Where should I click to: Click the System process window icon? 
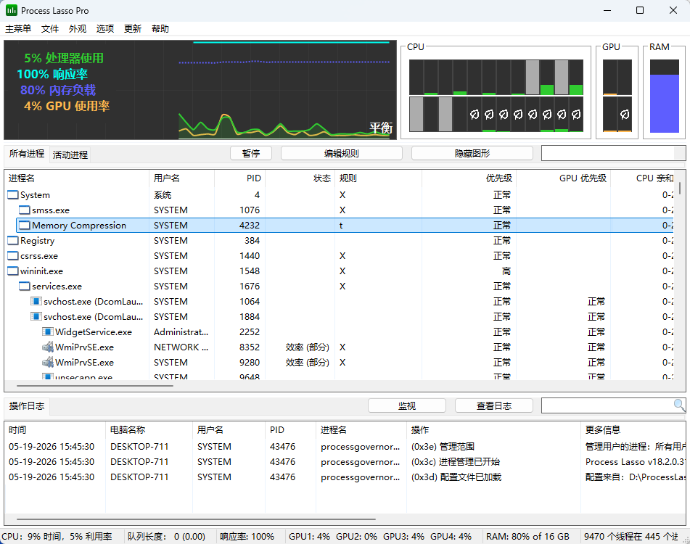[x=13, y=195]
